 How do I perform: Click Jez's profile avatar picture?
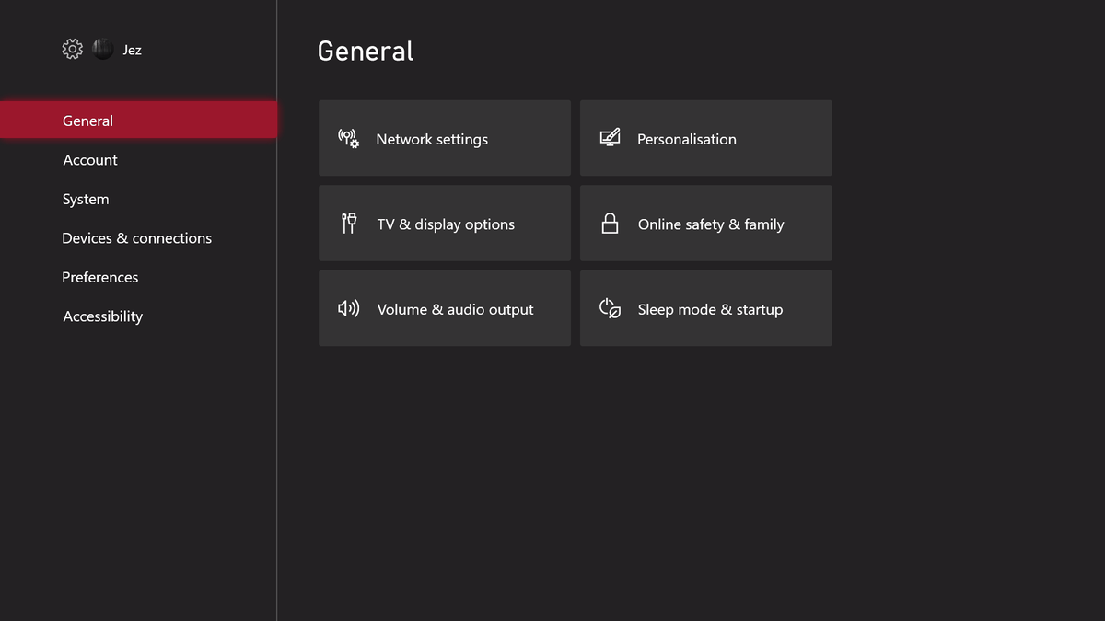[102, 49]
